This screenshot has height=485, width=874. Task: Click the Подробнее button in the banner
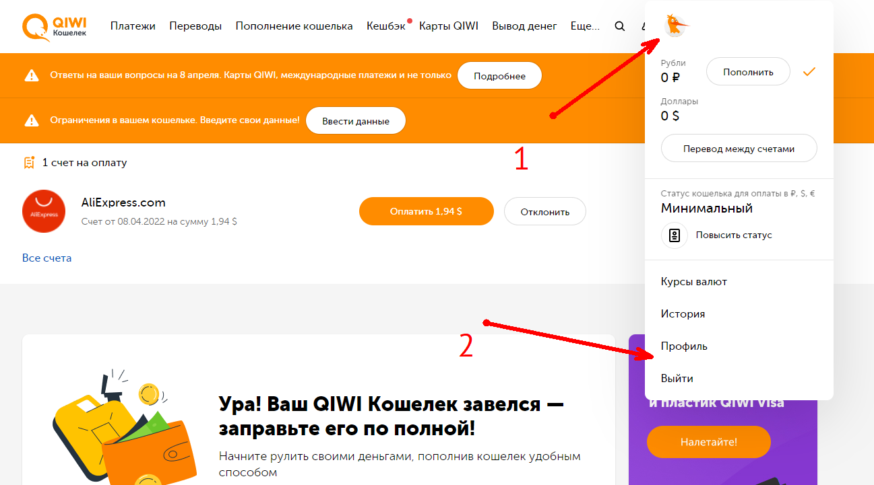click(499, 76)
